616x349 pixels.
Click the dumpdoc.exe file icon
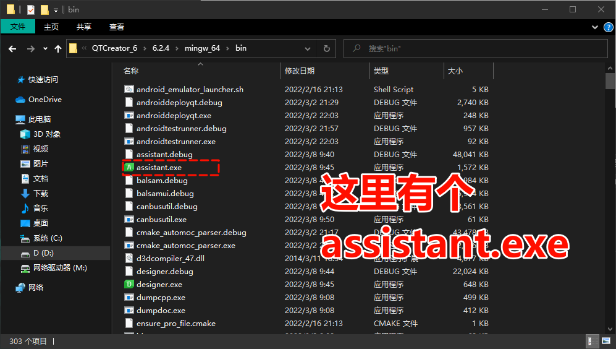(x=129, y=310)
